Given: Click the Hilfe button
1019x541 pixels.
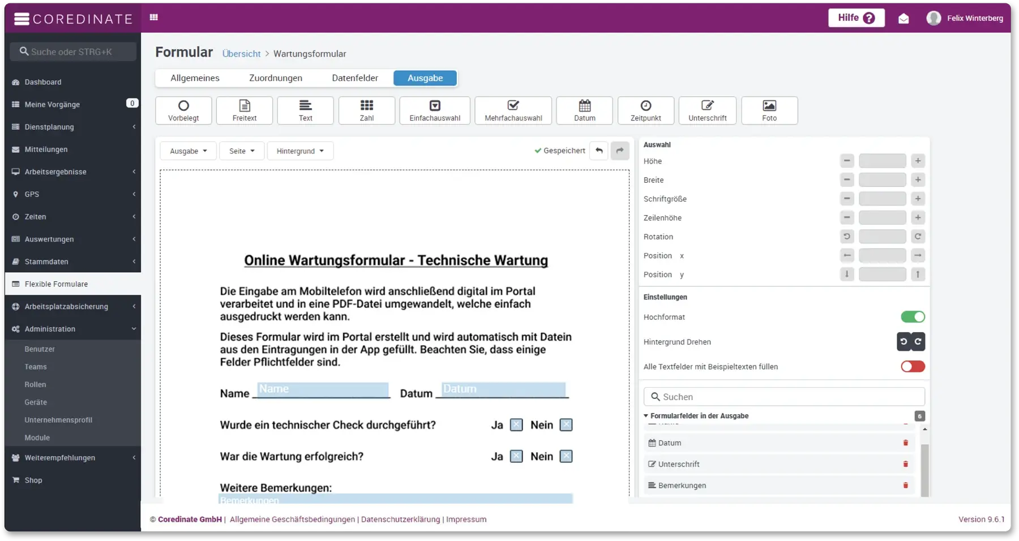Looking at the screenshot, I should point(856,18).
